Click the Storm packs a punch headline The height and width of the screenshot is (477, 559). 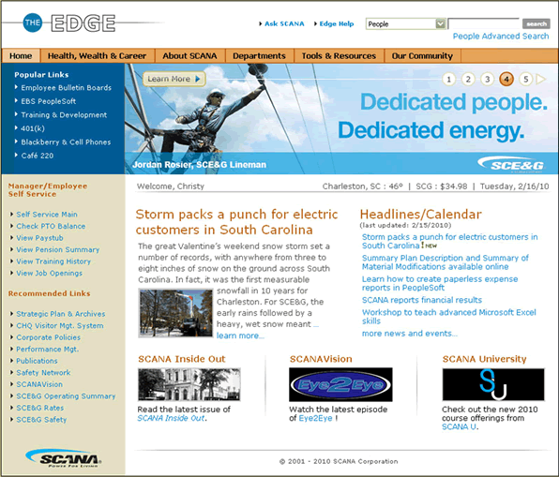point(236,222)
